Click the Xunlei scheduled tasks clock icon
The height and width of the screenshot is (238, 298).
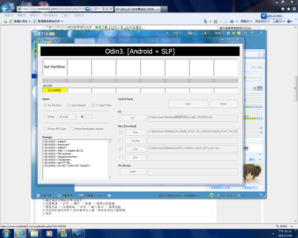tap(38, 196)
